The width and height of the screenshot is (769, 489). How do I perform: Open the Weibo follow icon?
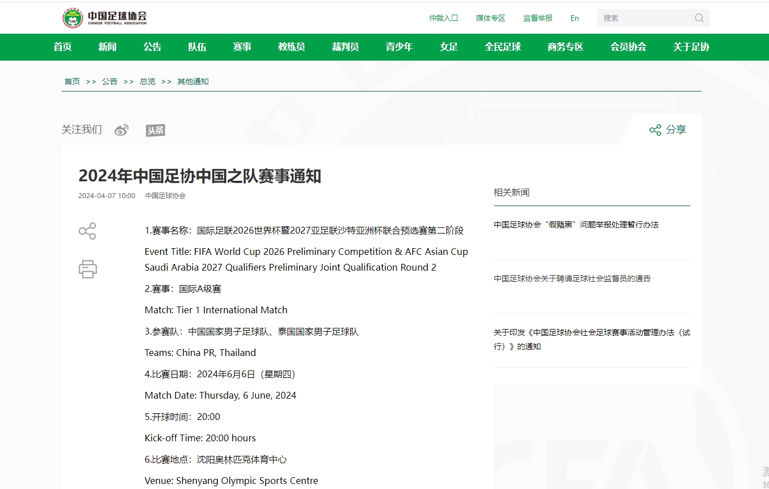pyautogui.click(x=121, y=130)
